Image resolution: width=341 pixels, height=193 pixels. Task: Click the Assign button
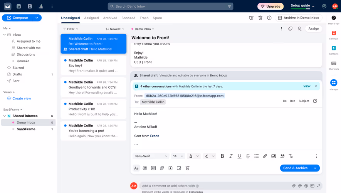[x=314, y=29]
